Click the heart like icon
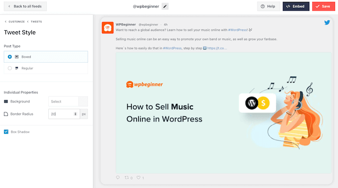Image resolution: width=338 pixels, height=188 pixels. [138, 178]
